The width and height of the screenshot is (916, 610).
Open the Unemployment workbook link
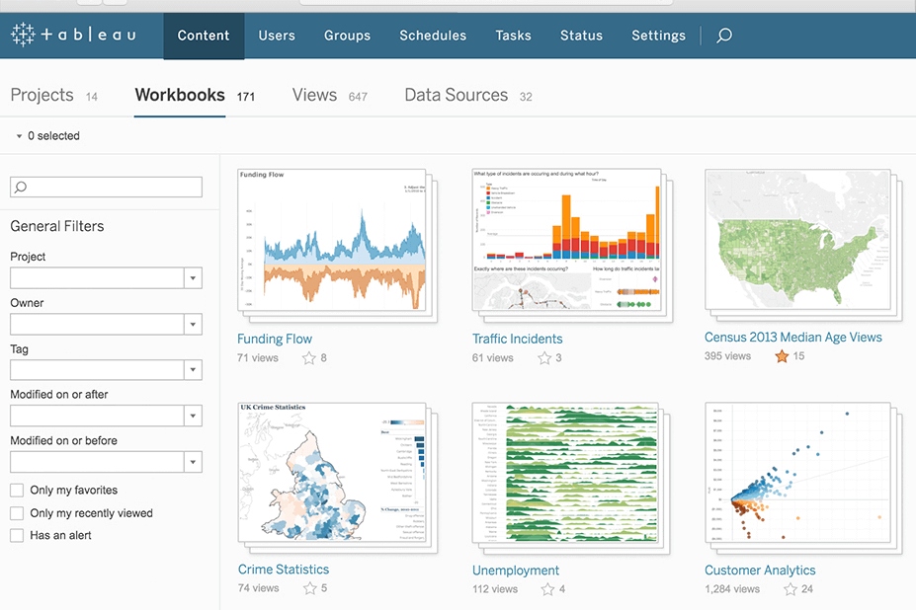515,571
